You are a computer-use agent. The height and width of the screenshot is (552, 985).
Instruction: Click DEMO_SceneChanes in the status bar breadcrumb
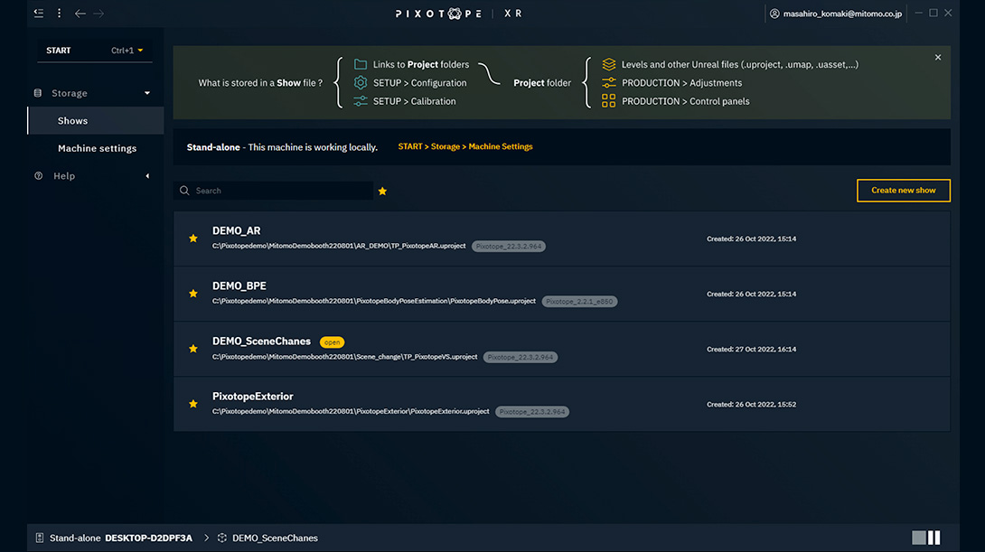(275, 538)
